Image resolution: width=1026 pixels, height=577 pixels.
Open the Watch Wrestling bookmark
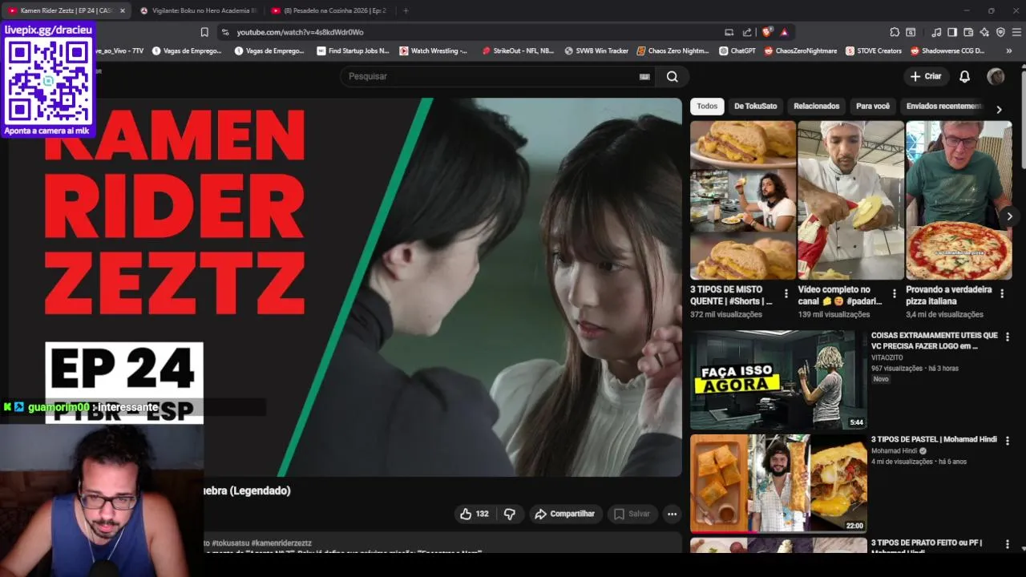tap(433, 50)
